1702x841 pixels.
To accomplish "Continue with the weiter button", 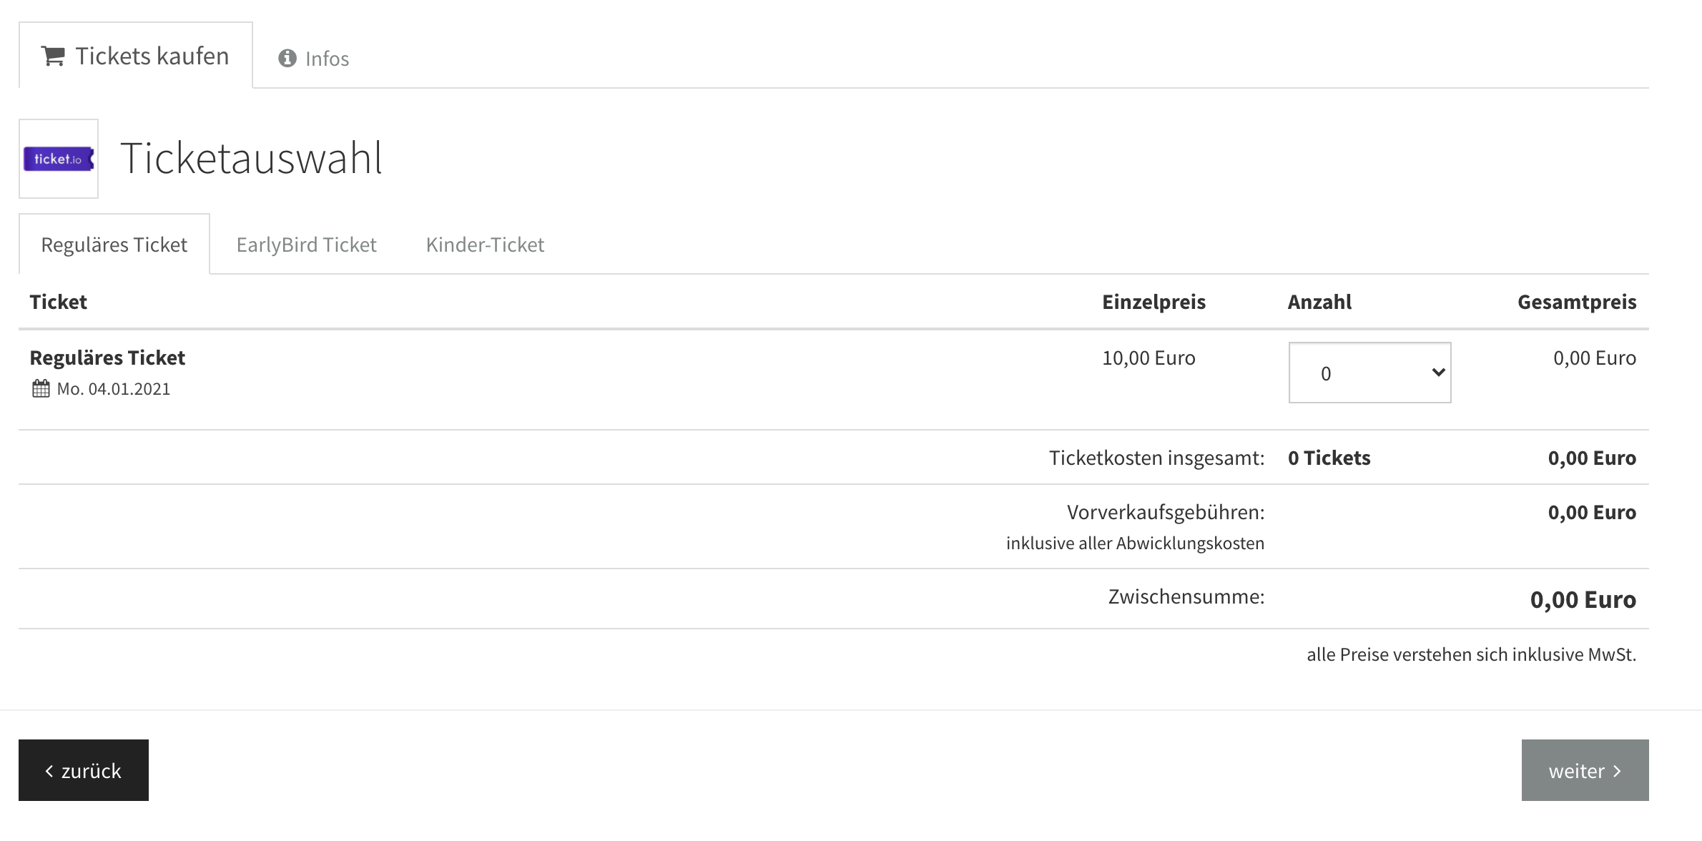I will click(1585, 770).
